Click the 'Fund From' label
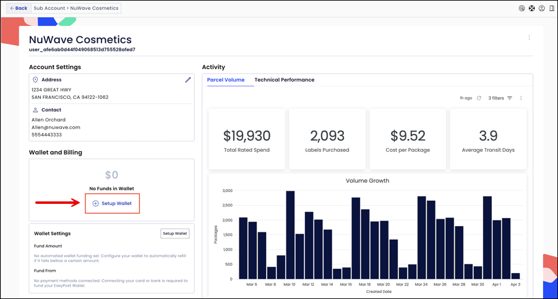 tap(45, 271)
